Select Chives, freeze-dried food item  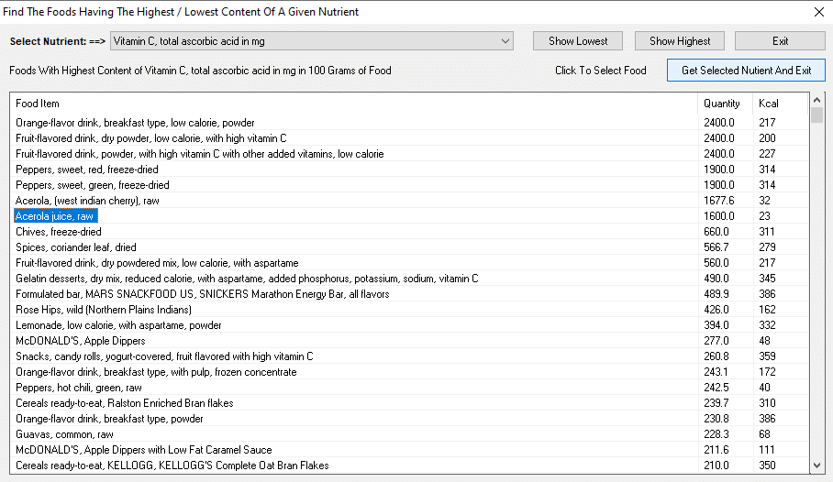pyautogui.click(x=59, y=232)
